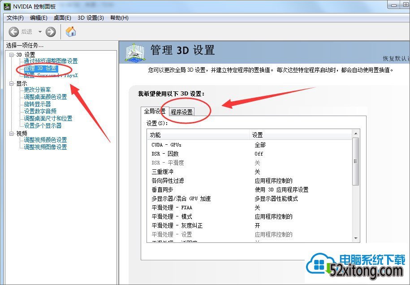
Task: Click the 多显示器性能模式 value
Action: coord(276,199)
